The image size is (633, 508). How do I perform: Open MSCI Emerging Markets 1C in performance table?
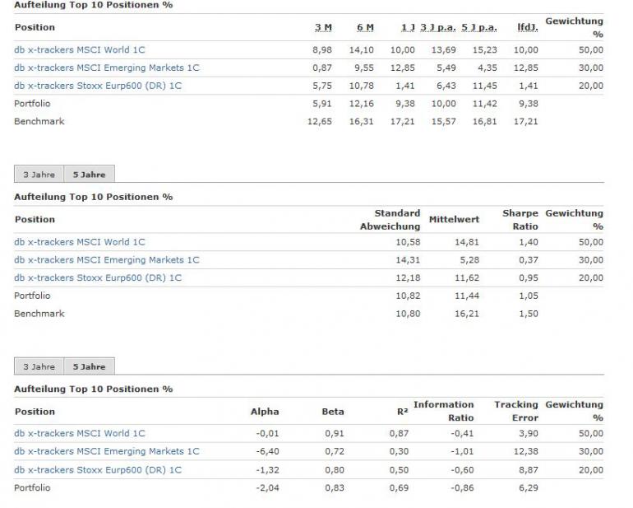(107, 68)
